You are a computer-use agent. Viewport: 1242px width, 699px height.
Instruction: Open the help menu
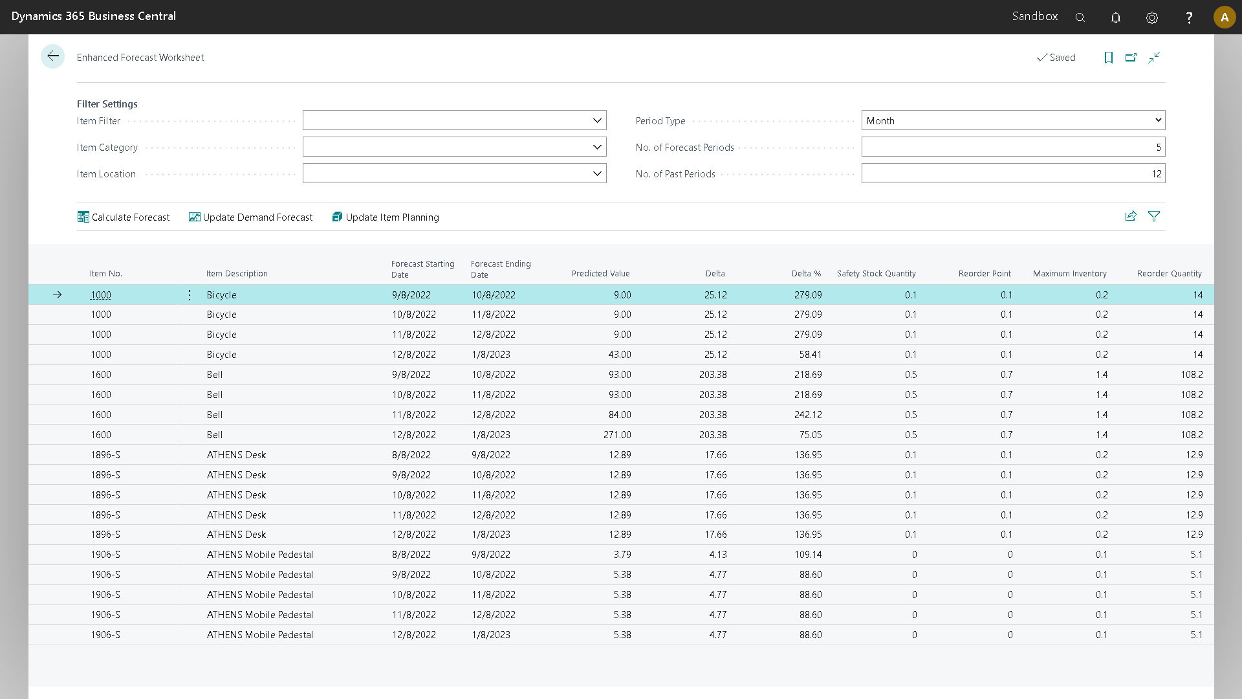click(1188, 17)
